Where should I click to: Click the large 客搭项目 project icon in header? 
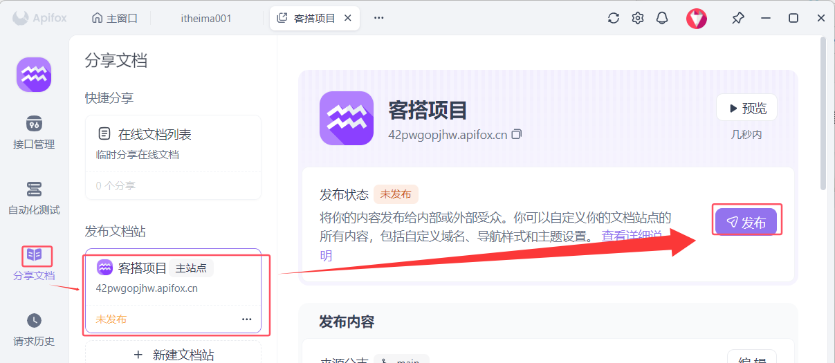pos(347,119)
